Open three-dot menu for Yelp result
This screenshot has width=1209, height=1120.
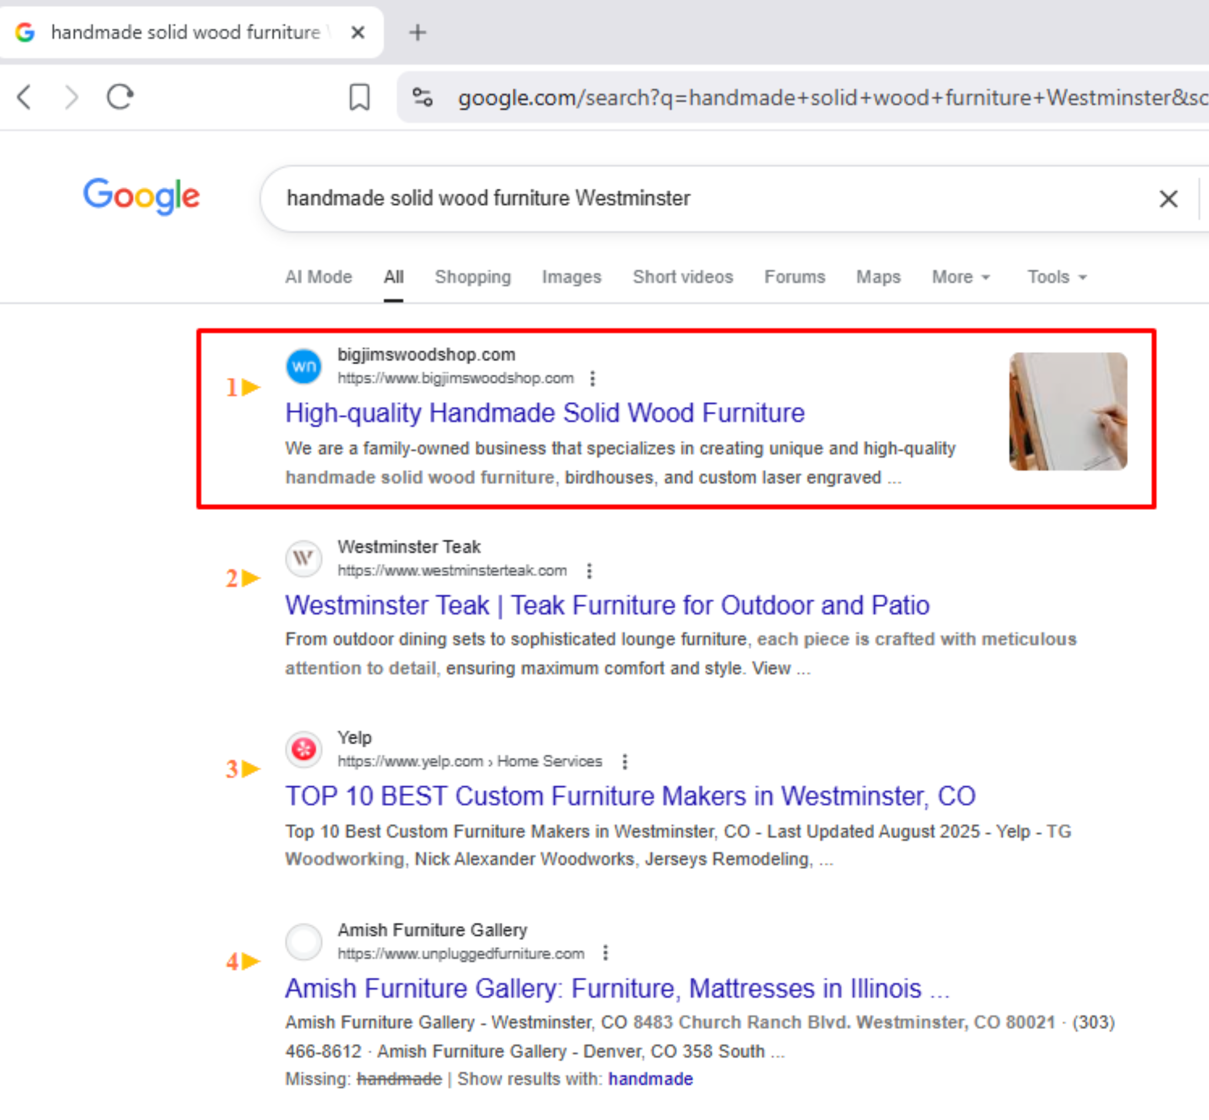point(625,762)
